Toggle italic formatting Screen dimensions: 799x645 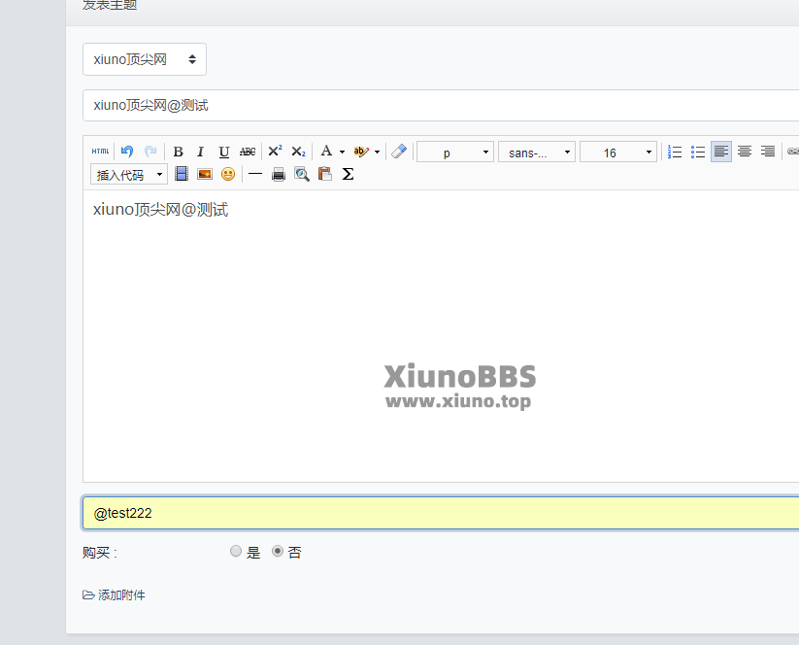pos(200,152)
